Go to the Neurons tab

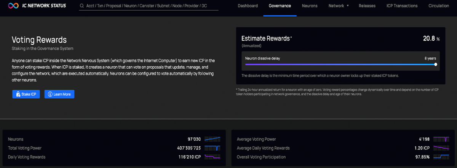pyautogui.click(x=310, y=6)
